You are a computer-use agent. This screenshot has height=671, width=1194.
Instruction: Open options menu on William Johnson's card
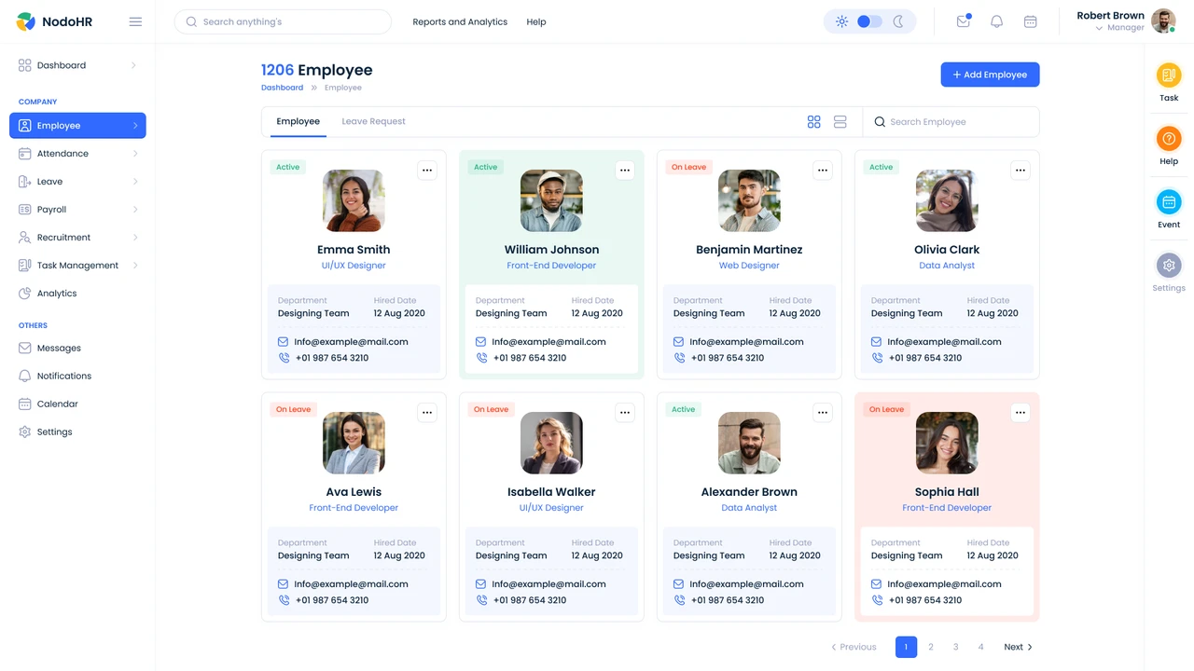click(625, 170)
